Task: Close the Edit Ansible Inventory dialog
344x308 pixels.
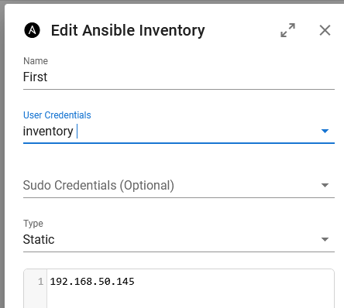Action: coord(325,30)
